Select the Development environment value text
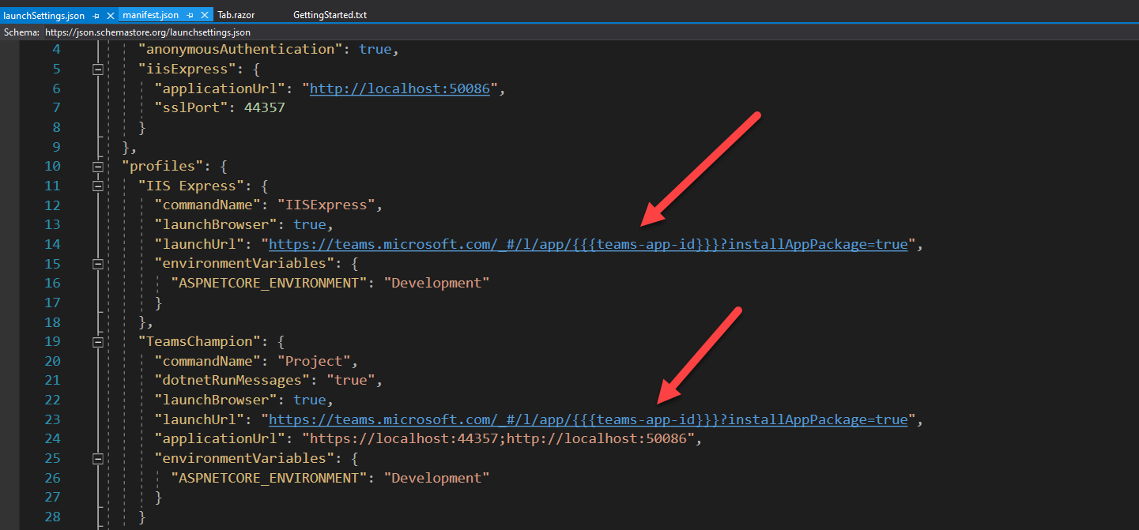Viewport: 1139px width, 530px height. 436,282
